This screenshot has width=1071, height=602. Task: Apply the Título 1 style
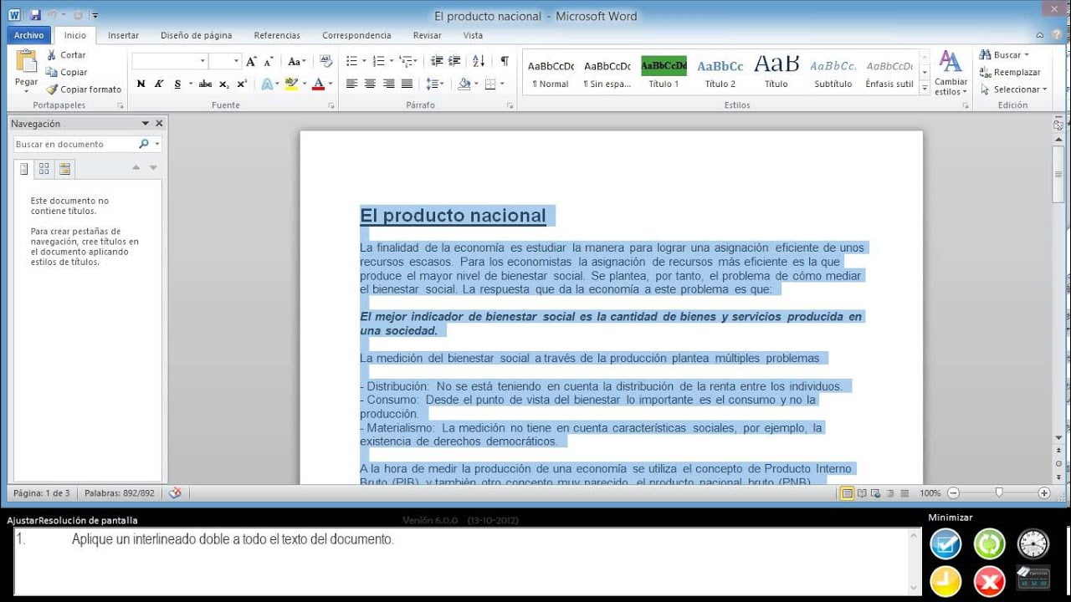pos(664,74)
